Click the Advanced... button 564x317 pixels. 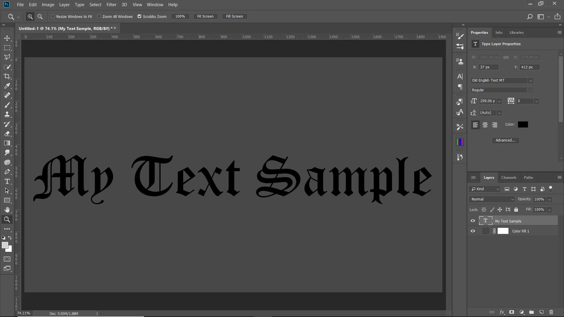click(x=505, y=140)
